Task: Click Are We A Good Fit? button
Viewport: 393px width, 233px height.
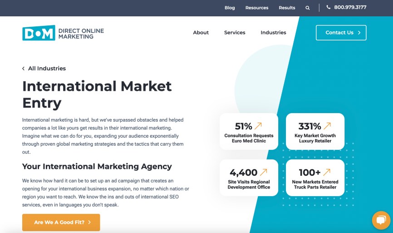Action: [x=61, y=222]
